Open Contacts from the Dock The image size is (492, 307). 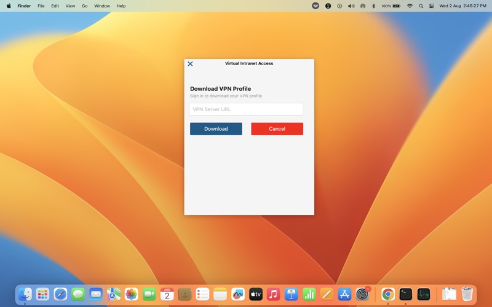[184, 294]
